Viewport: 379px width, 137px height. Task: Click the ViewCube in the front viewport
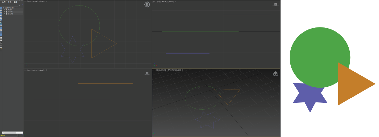point(275,4)
